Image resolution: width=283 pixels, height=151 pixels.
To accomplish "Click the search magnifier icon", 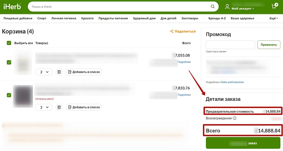I will pyautogui.click(x=213, y=6).
